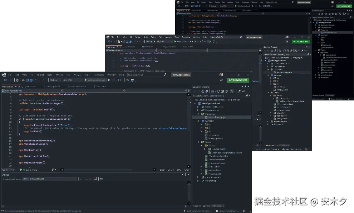
Task: Collapse the wwwroot node in front Solution Explorer
Action: [198, 121]
